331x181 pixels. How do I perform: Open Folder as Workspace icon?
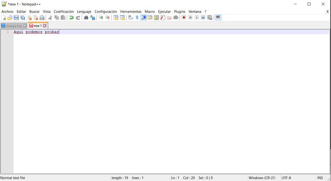click(169, 18)
